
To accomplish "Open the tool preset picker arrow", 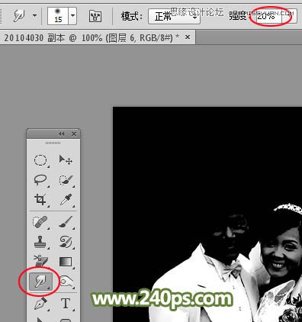I will 34,15.
